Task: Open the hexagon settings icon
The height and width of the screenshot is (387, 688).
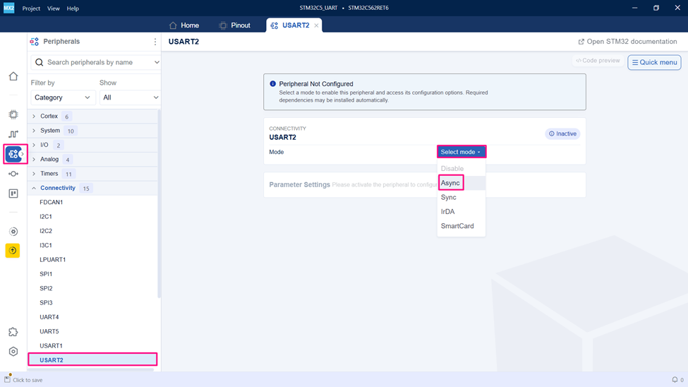Action: [13, 352]
